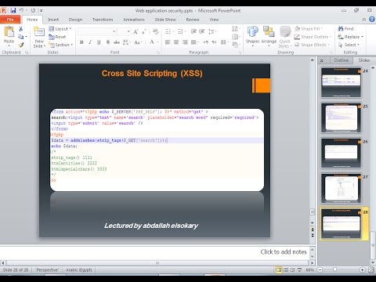The height and width of the screenshot is (282, 376).
Task: Open the font name combo box
Action: pyautogui.click(x=97, y=31)
